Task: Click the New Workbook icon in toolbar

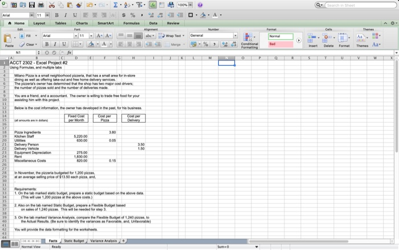Action: (5, 5)
